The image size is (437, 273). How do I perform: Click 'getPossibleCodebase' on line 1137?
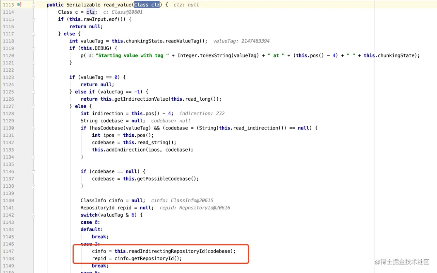[164, 179]
